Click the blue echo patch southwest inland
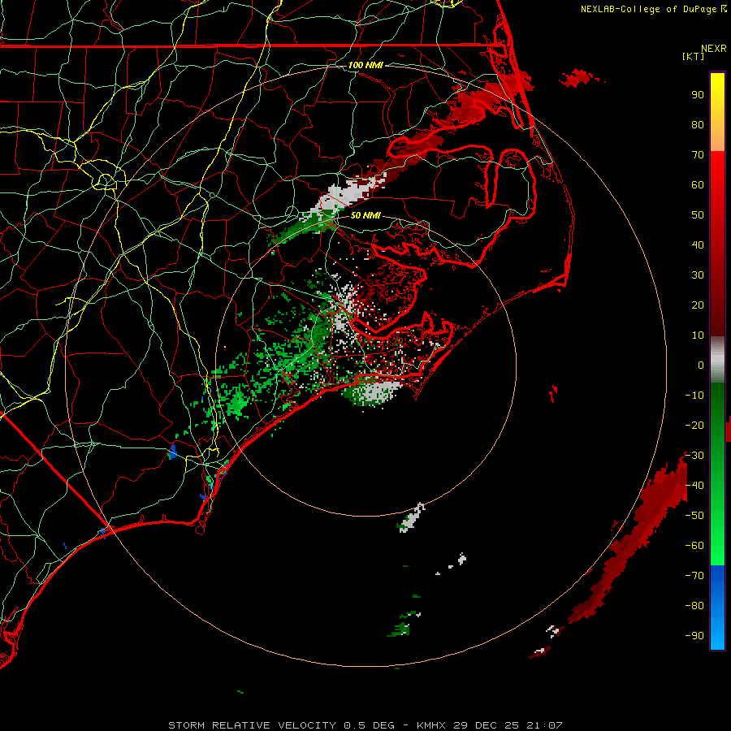The height and width of the screenshot is (731, 731). (172, 452)
